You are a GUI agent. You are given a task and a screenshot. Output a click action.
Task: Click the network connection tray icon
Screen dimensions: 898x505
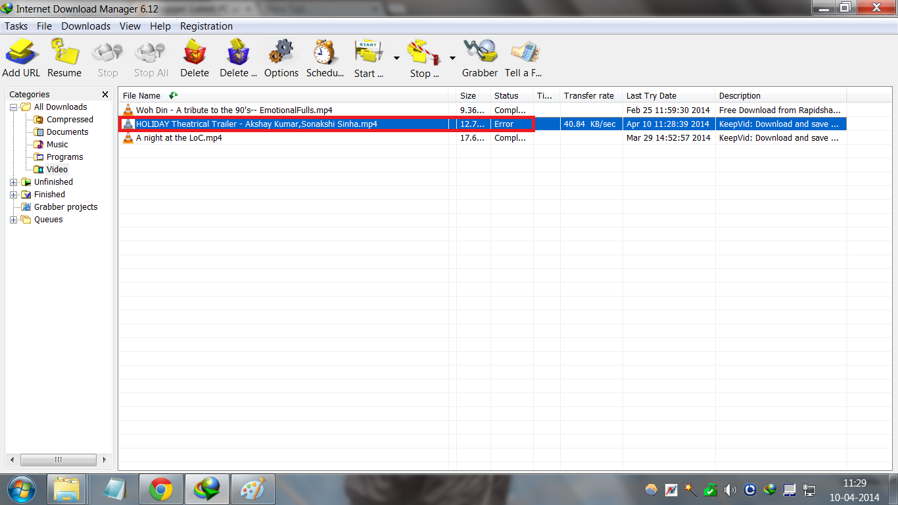pyautogui.click(x=810, y=490)
